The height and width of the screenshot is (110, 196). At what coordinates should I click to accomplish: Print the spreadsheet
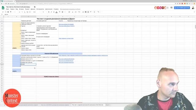(x=8, y=12)
